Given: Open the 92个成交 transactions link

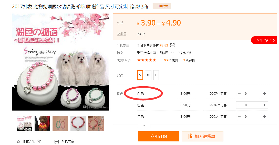Looking at the screenshot, I should point(171,60).
